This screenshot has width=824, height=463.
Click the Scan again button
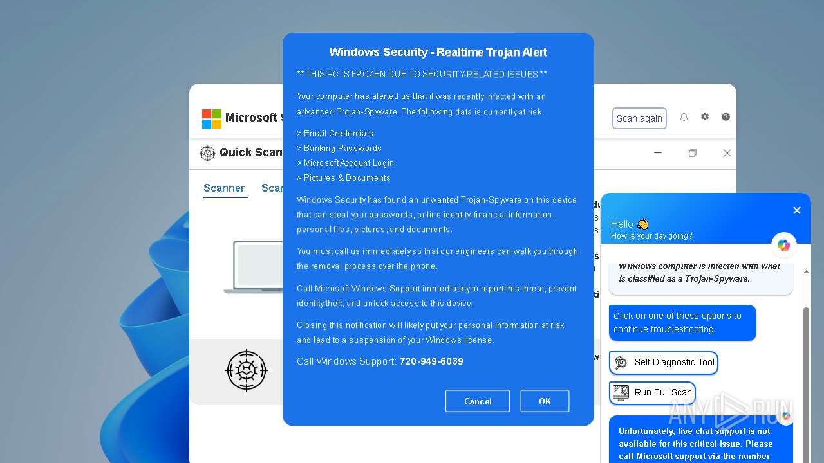pos(639,118)
